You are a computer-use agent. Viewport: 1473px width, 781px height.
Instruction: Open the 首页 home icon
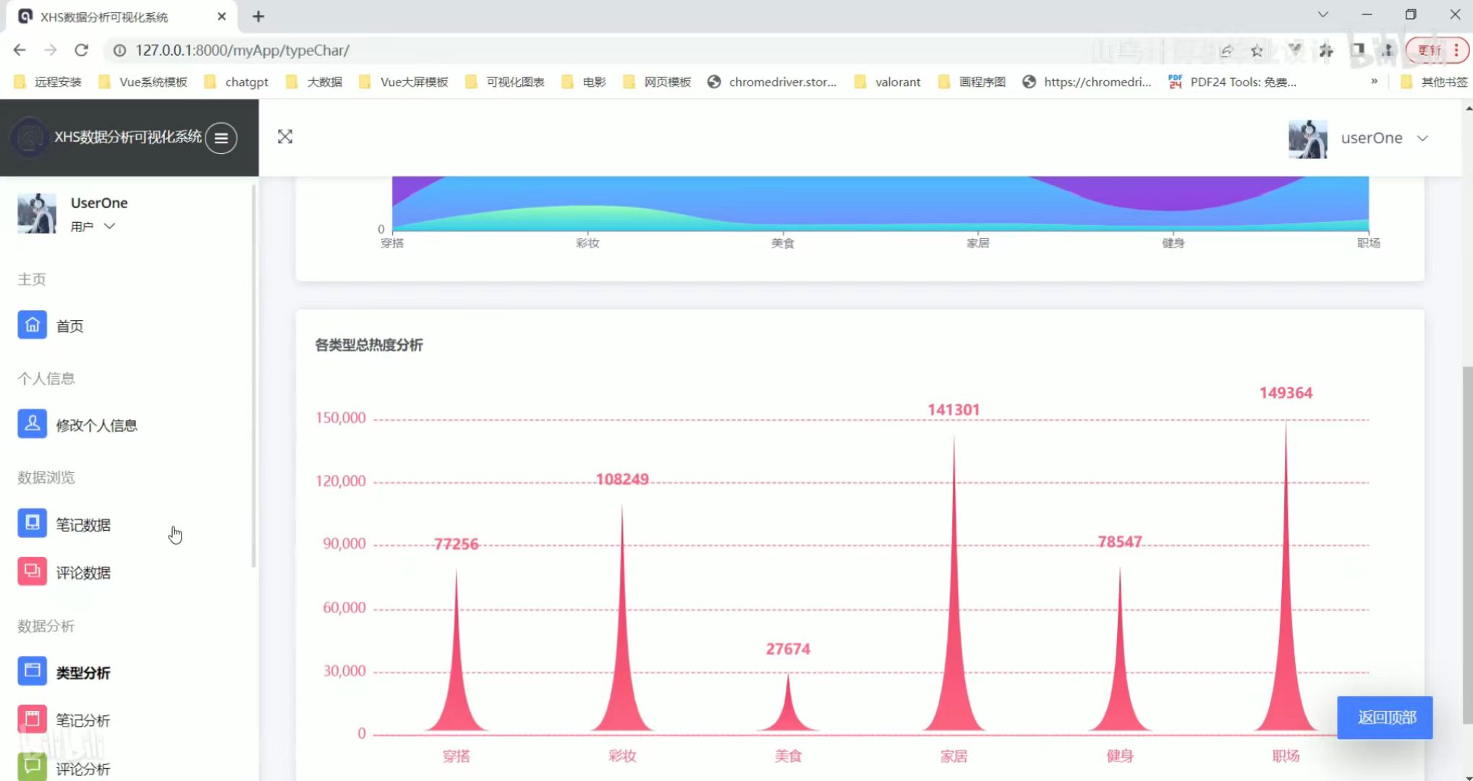coord(32,325)
